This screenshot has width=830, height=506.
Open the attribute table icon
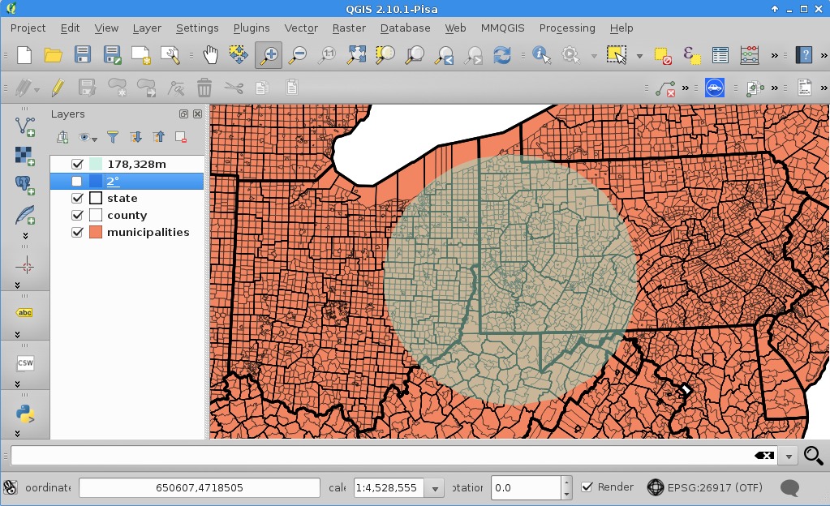click(720, 55)
